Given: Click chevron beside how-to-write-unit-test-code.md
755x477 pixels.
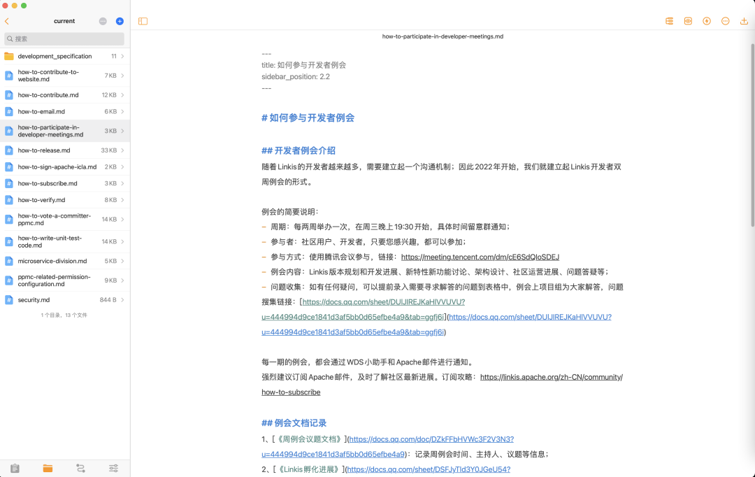Looking at the screenshot, I should (123, 241).
